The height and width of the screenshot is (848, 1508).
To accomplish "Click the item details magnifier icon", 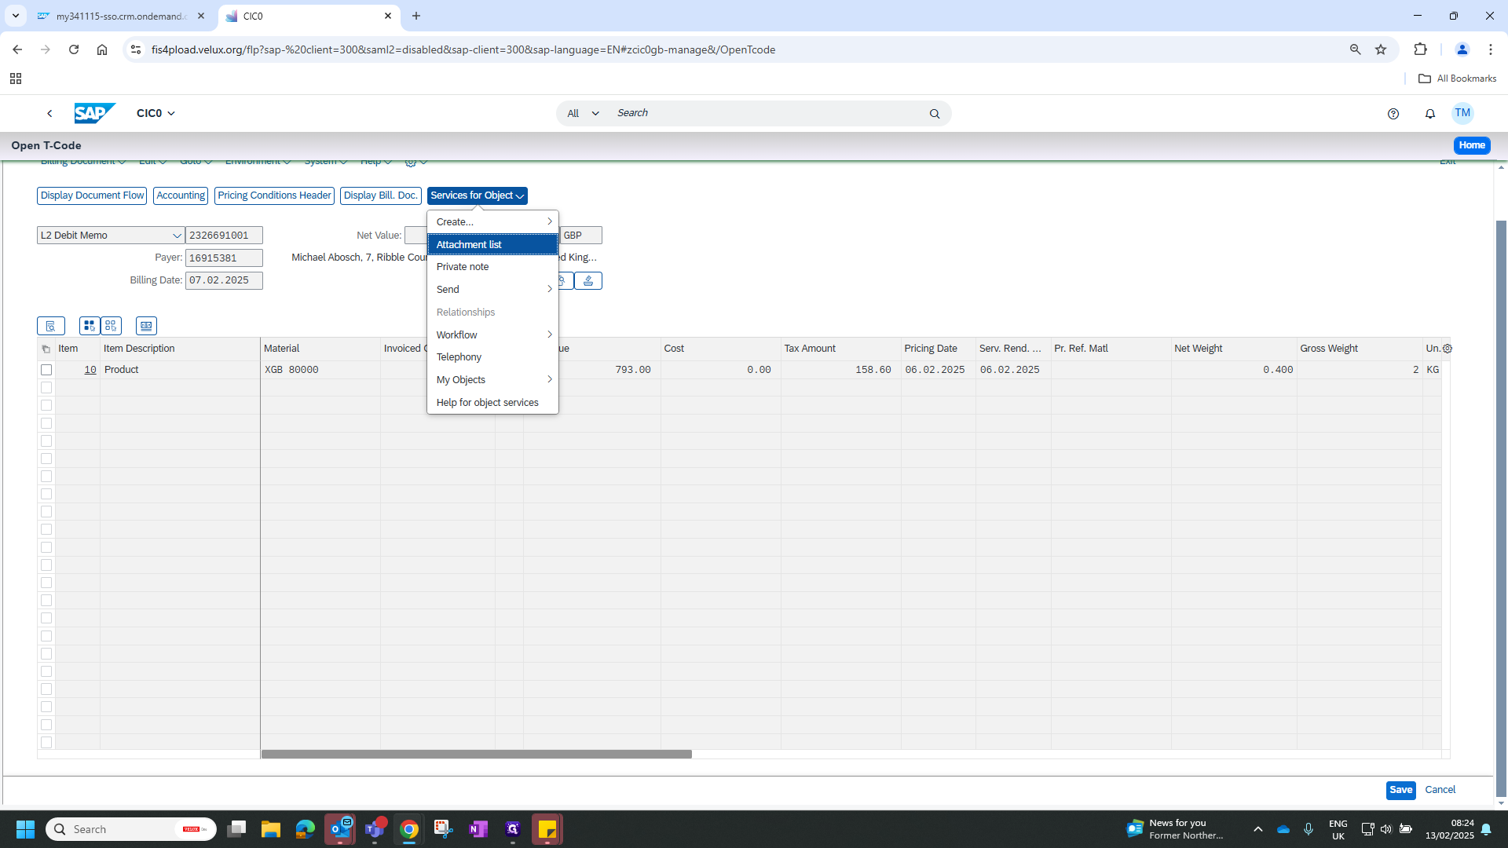I will tap(51, 326).
